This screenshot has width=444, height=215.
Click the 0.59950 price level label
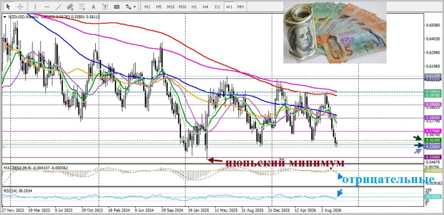coord(433,92)
